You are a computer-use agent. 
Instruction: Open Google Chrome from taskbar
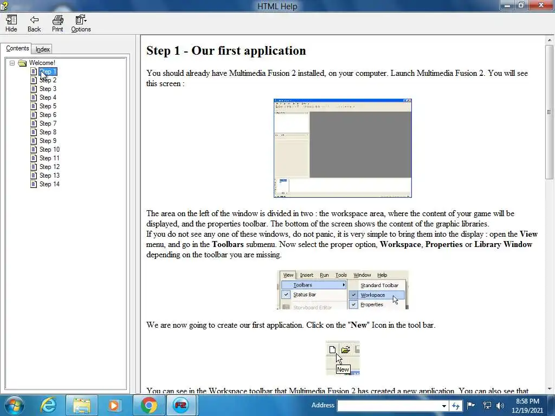(x=149, y=405)
